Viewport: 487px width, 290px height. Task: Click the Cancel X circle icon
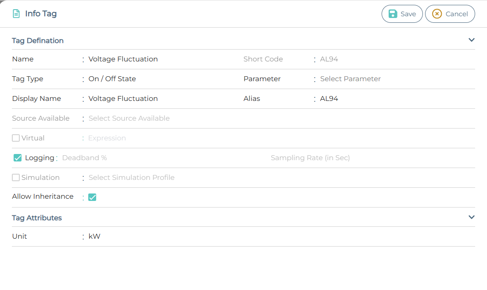(x=436, y=14)
